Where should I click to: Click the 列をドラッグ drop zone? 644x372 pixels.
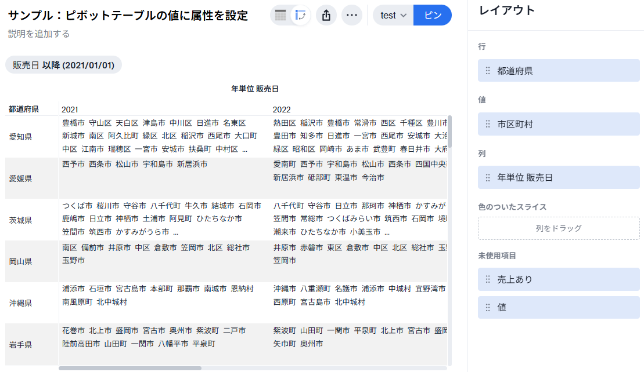(x=559, y=228)
